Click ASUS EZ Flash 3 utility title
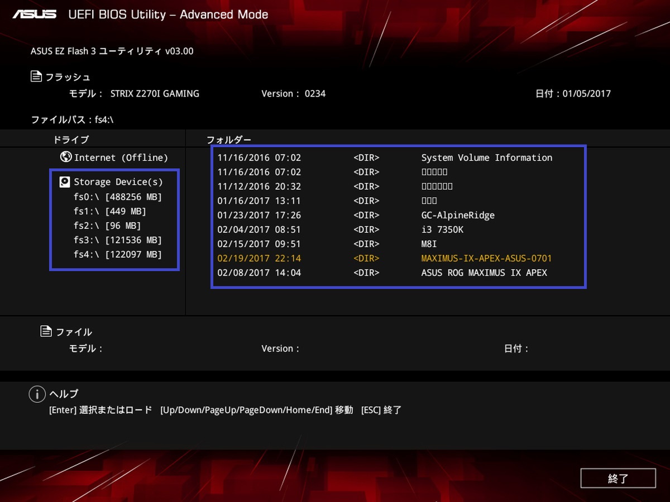 112,51
